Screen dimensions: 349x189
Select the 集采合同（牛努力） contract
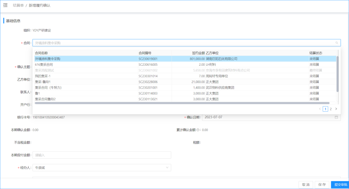185,88
